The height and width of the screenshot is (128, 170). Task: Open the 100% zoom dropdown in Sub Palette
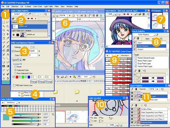[110, 14]
